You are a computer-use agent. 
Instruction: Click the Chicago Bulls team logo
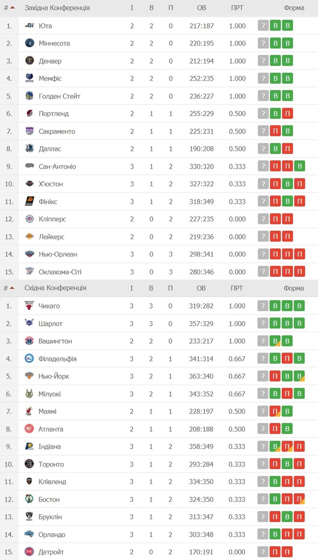(29, 306)
